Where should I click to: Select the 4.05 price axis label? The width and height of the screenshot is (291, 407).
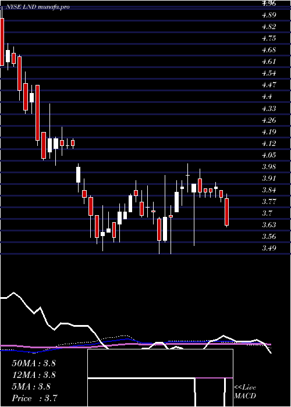(269, 155)
